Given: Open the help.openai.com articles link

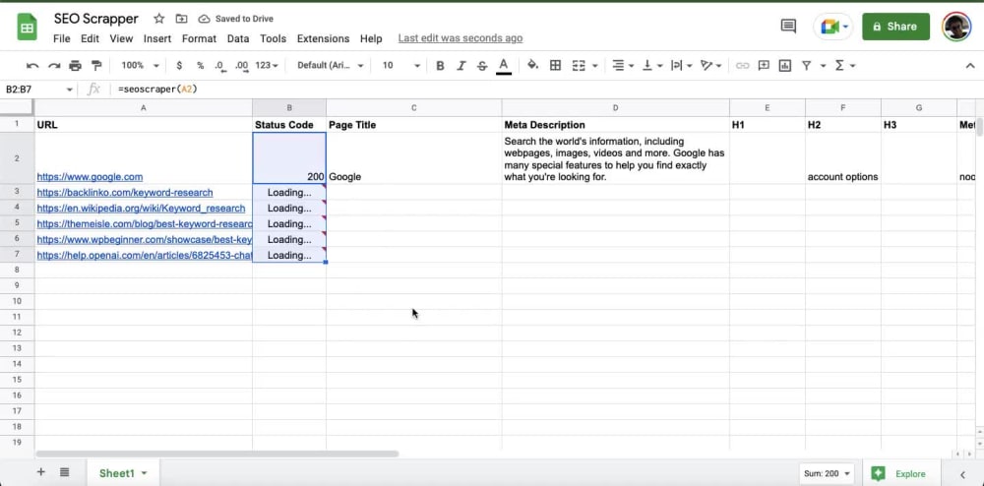Looking at the screenshot, I should tap(145, 255).
